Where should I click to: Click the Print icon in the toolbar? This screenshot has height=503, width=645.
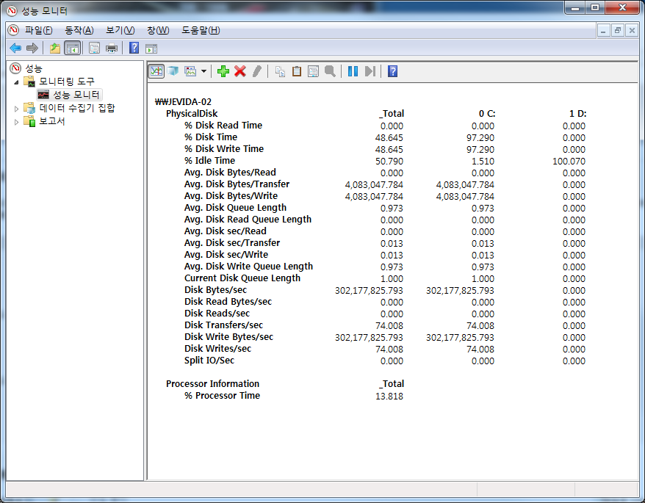tap(112, 48)
